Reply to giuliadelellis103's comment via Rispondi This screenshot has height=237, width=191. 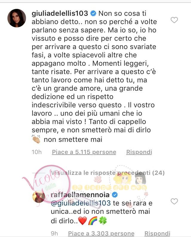point(139,152)
